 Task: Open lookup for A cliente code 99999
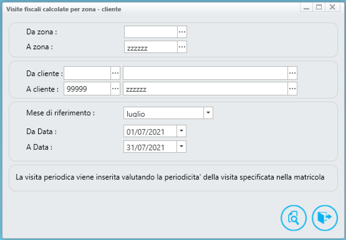[x=115, y=89]
